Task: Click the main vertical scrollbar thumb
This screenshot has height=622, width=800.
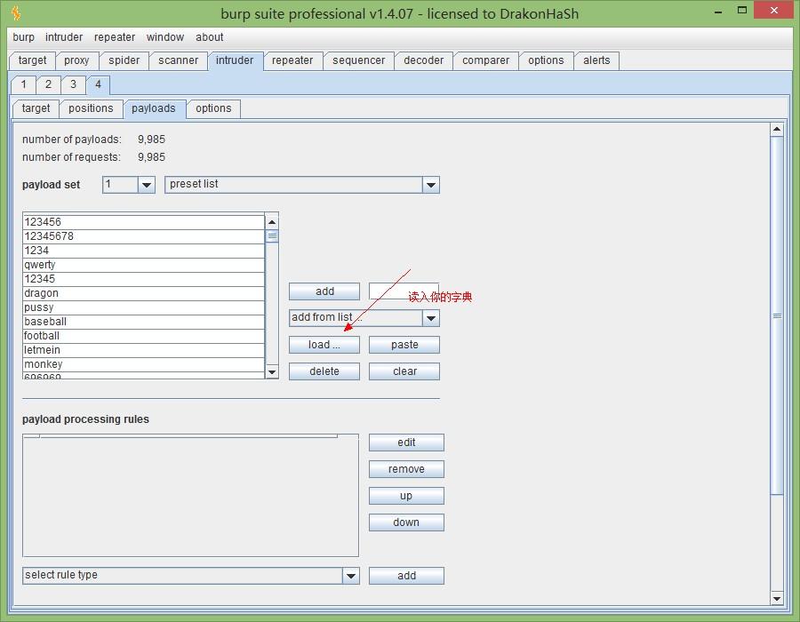Action: (x=776, y=315)
